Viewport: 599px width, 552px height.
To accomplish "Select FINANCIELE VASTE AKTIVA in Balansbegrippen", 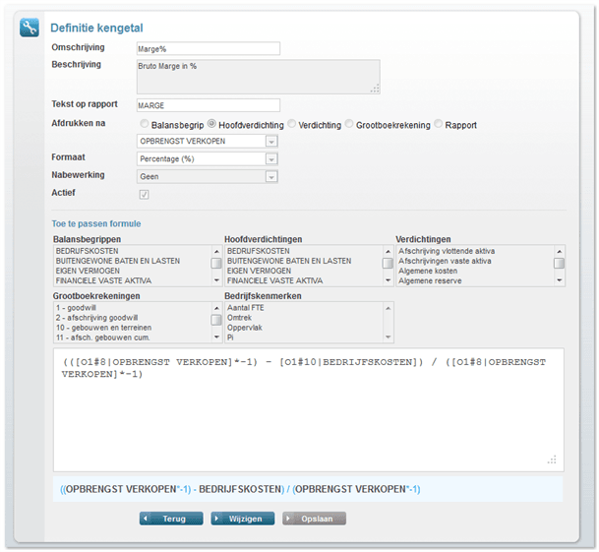I will point(104,281).
